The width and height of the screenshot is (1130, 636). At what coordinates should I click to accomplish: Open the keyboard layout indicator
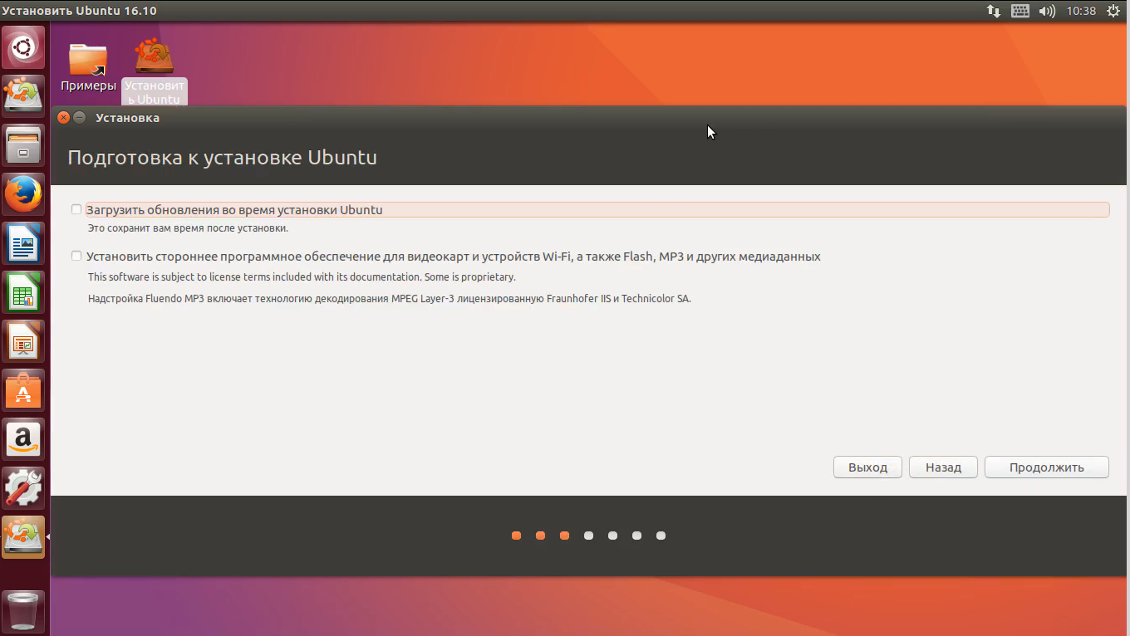point(1020,11)
